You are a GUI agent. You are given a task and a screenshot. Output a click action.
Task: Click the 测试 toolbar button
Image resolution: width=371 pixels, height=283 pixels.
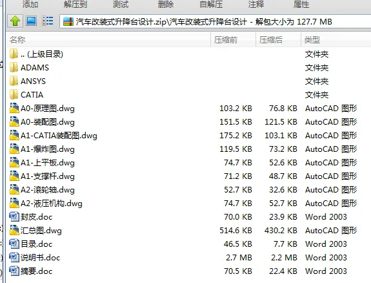(x=121, y=5)
